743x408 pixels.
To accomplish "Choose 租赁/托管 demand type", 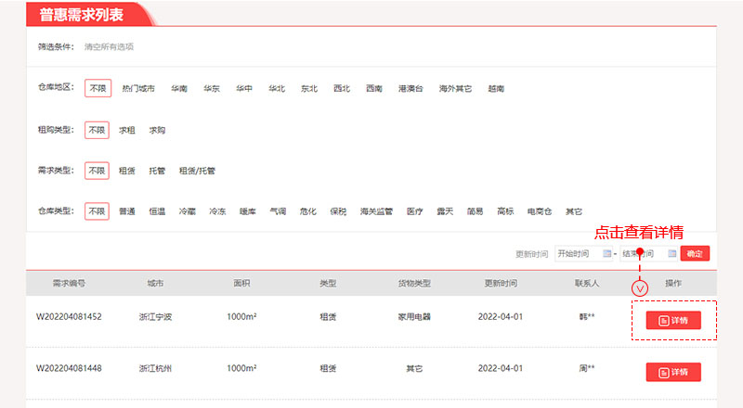I will pos(197,171).
